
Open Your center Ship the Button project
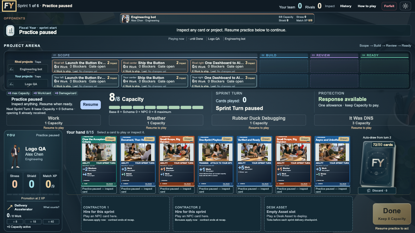[154, 81]
